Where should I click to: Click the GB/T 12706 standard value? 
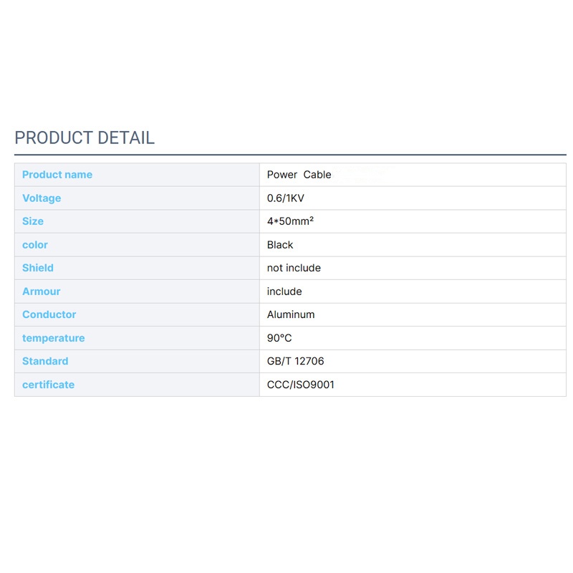click(x=295, y=361)
